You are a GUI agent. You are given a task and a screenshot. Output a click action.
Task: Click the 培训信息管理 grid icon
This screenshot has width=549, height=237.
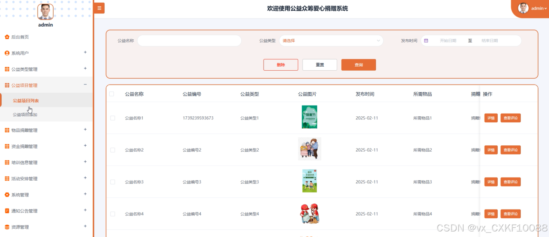click(7, 162)
